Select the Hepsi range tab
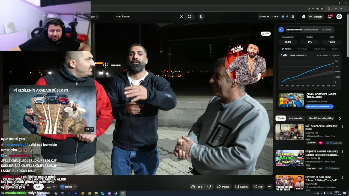Screen dimensions: 349x196 click(x=335, y=49)
